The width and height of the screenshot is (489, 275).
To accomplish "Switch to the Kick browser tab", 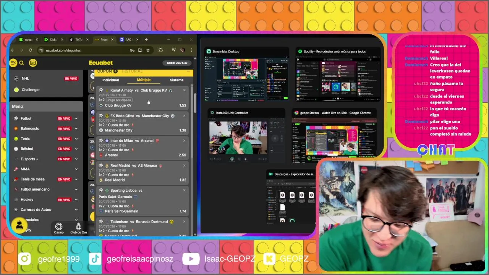I will click(x=53, y=39).
